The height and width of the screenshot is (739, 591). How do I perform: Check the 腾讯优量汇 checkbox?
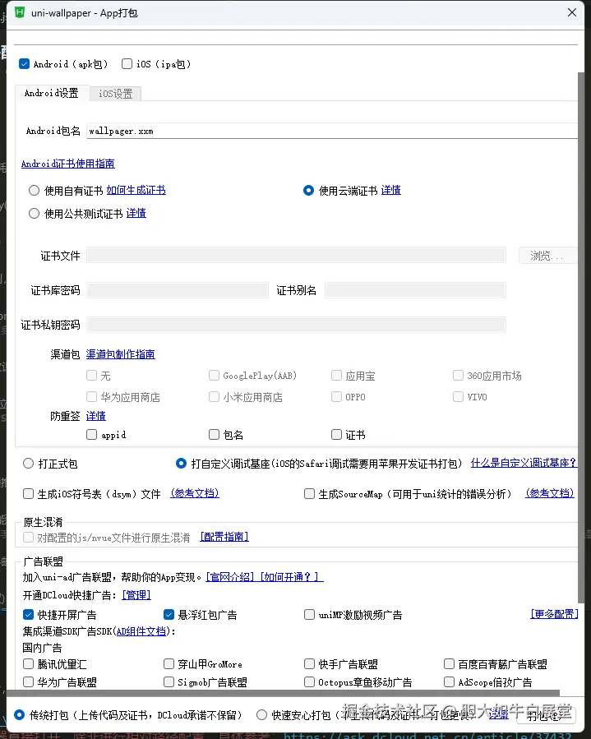[x=28, y=664]
